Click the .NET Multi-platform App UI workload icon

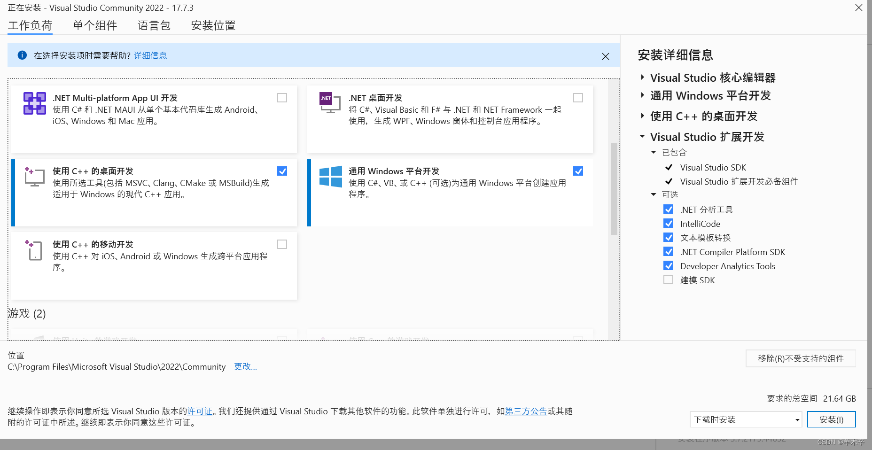tap(34, 103)
